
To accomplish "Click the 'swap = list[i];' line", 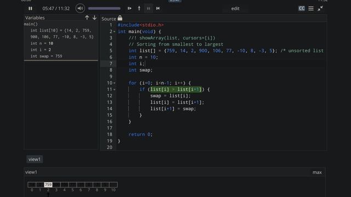I will pos(171,96).
